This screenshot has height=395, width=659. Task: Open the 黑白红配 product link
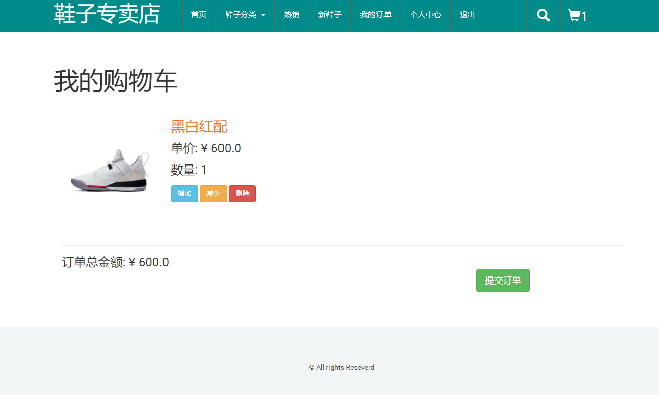199,127
